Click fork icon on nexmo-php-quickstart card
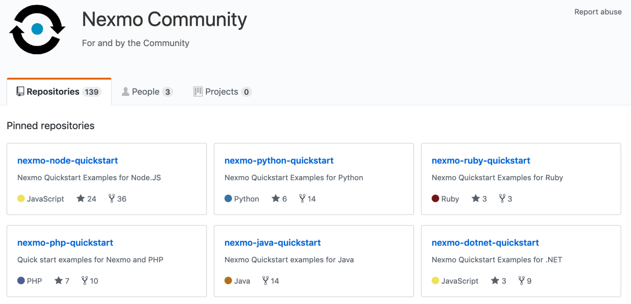This screenshot has height=304, width=631. point(85,281)
